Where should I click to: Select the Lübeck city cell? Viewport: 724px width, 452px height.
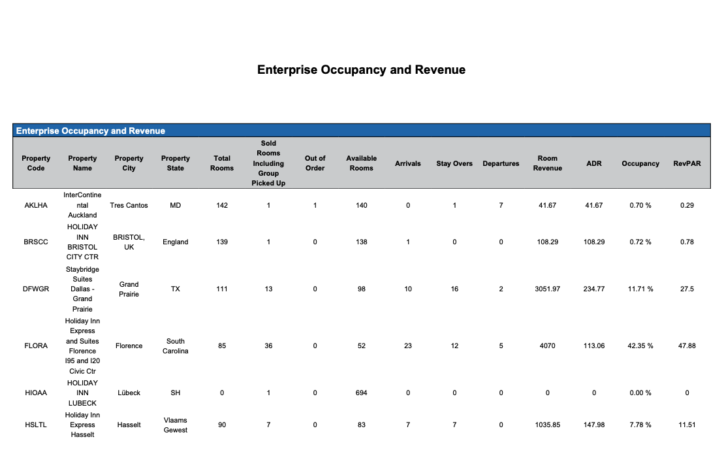pos(129,393)
